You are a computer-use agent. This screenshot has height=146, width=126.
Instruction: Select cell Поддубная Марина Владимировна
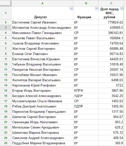[42, 143]
